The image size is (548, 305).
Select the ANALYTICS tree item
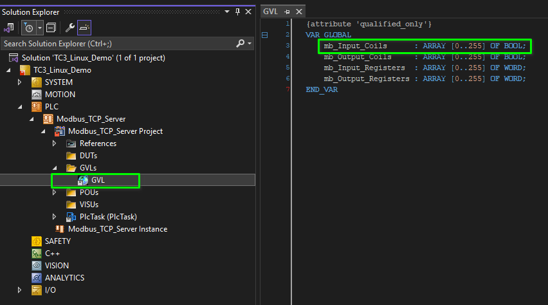(65, 278)
